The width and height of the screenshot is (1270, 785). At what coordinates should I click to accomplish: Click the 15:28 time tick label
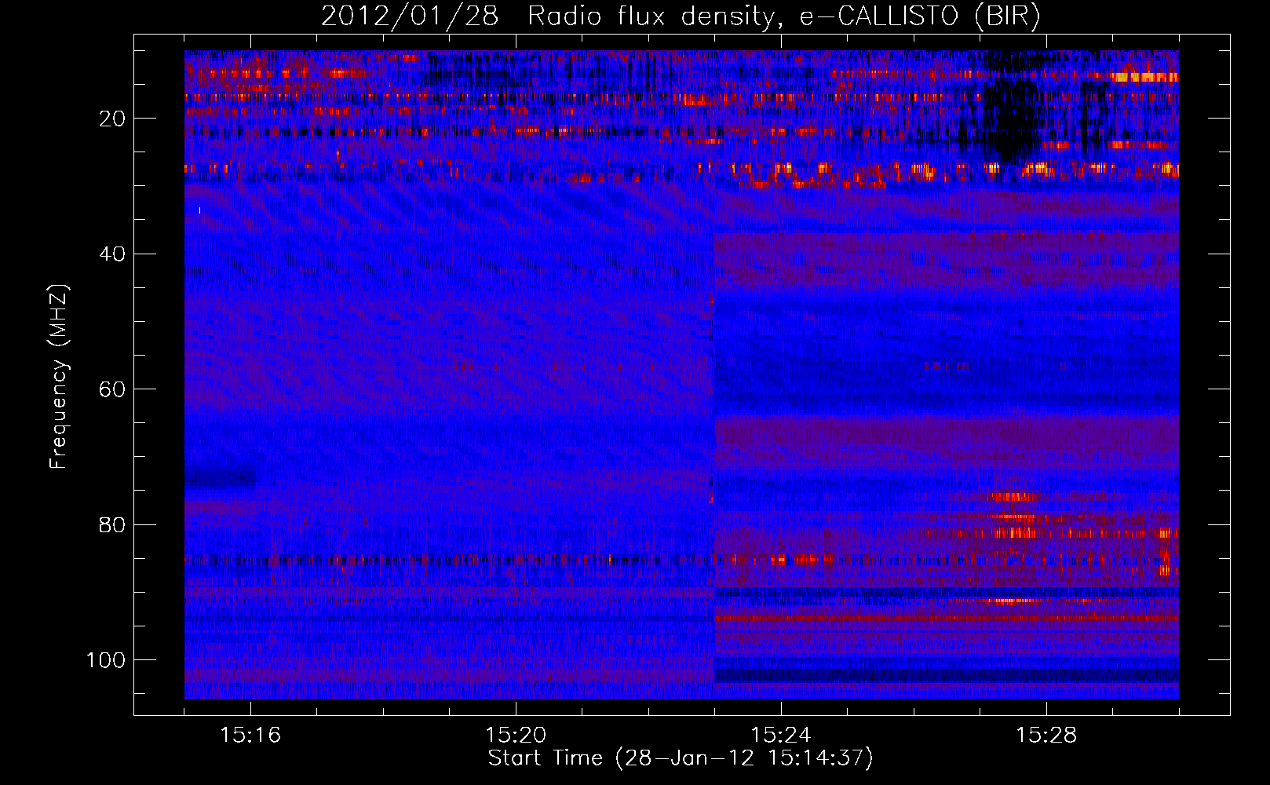pos(1046,735)
